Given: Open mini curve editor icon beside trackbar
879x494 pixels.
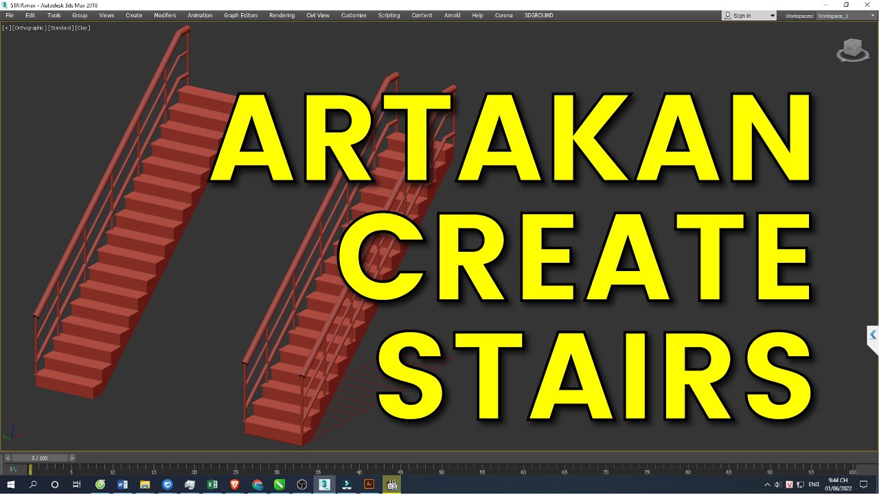Looking at the screenshot, I should tap(13, 469).
